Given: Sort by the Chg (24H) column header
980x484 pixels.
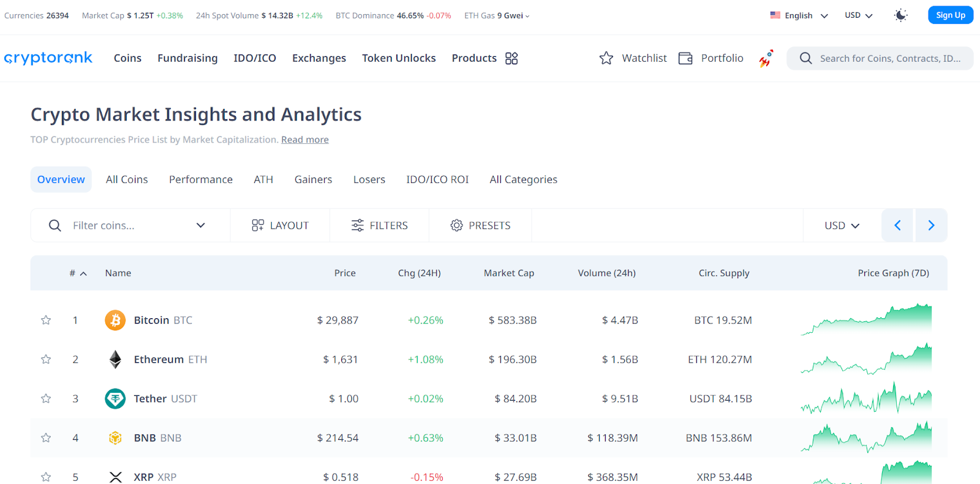Looking at the screenshot, I should pyautogui.click(x=420, y=273).
